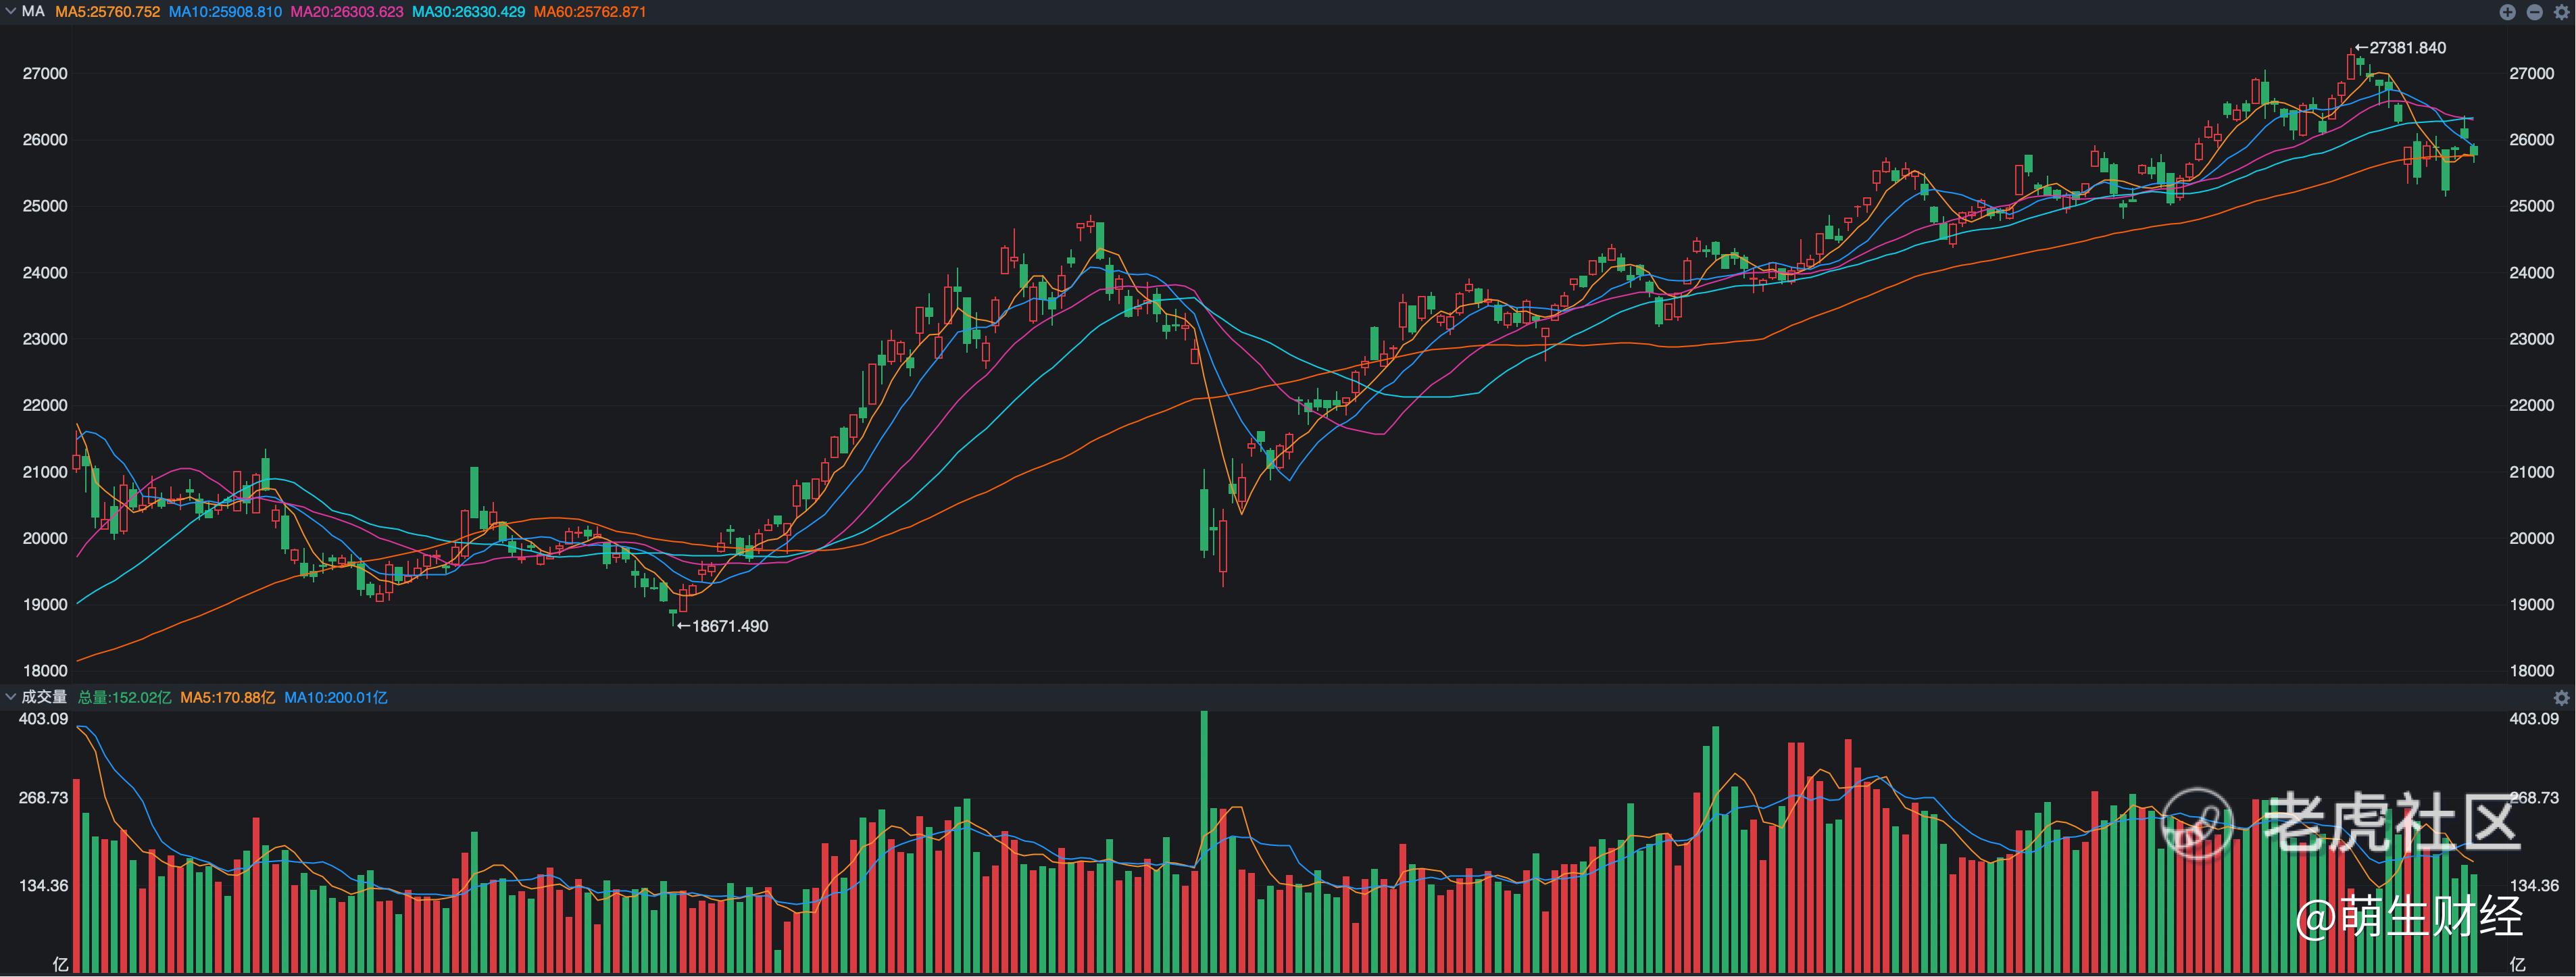Select the 成交量 indicator label
Image resolution: width=2576 pixels, height=977 pixels.
pyautogui.click(x=44, y=697)
